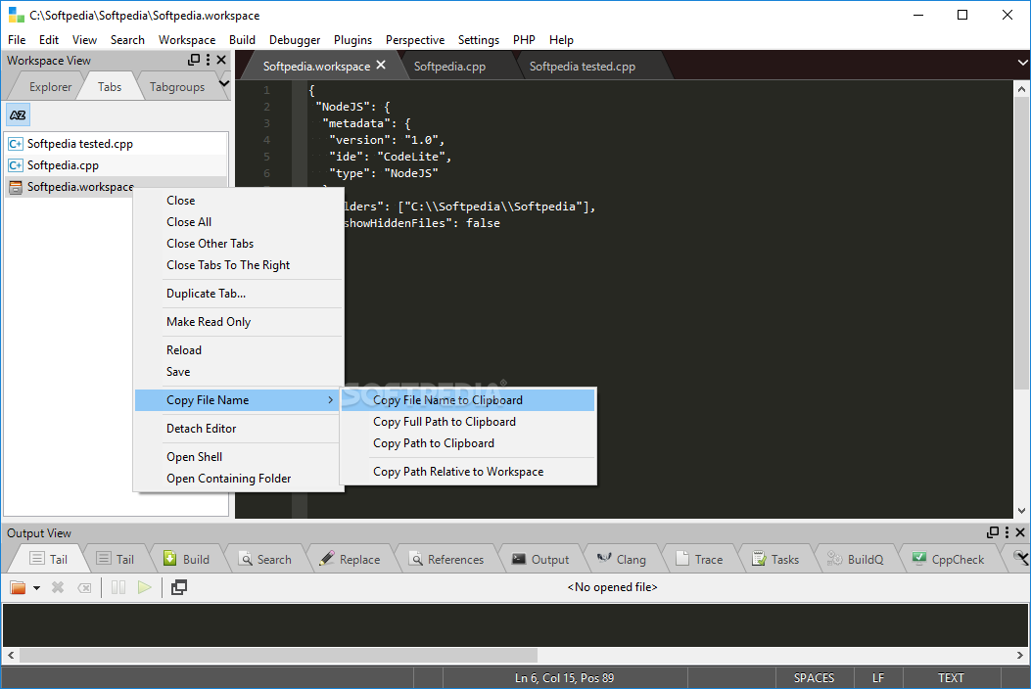This screenshot has height=689, width=1031.
Task: Switch to the first Tail output tab
Action: [x=49, y=560]
